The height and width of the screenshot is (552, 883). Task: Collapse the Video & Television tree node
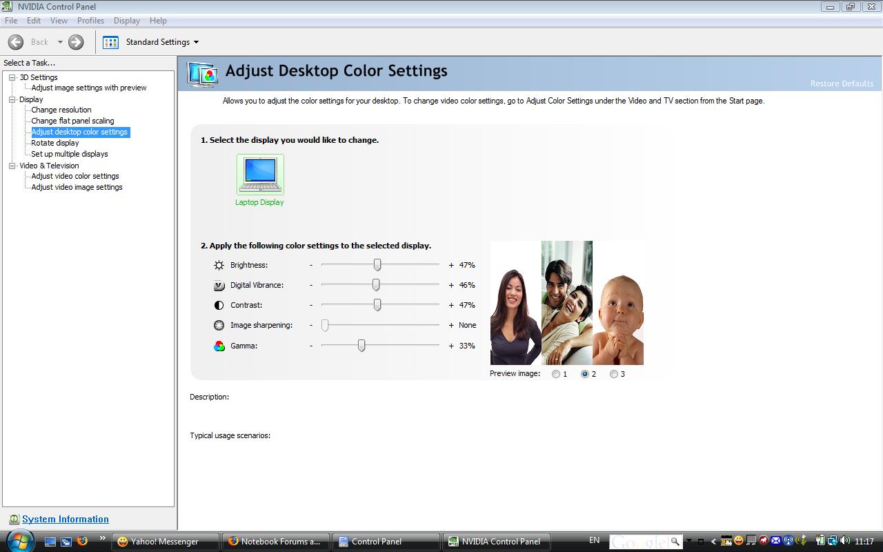coord(12,166)
